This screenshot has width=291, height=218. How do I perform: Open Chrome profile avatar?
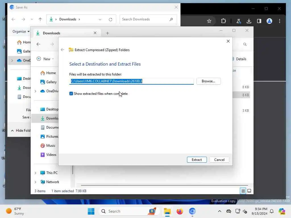269,21
